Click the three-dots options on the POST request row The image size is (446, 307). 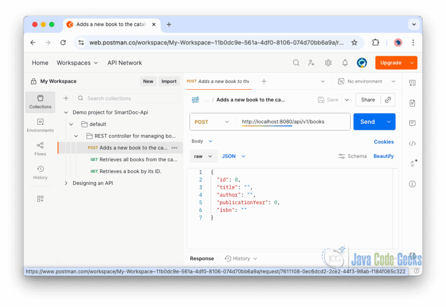[x=174, y=148]
